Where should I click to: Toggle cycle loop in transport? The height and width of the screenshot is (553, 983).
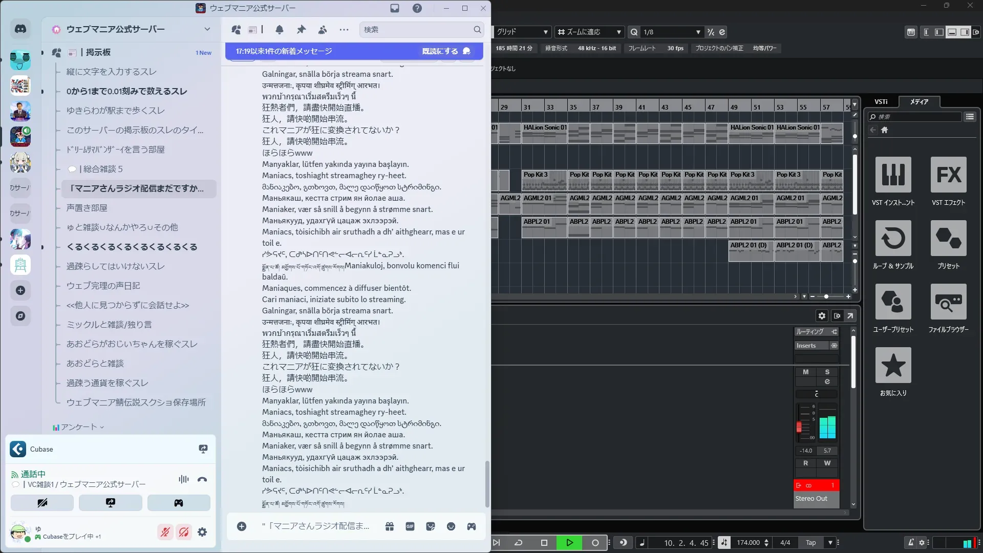pyautogui.click(x=518, y=543)
